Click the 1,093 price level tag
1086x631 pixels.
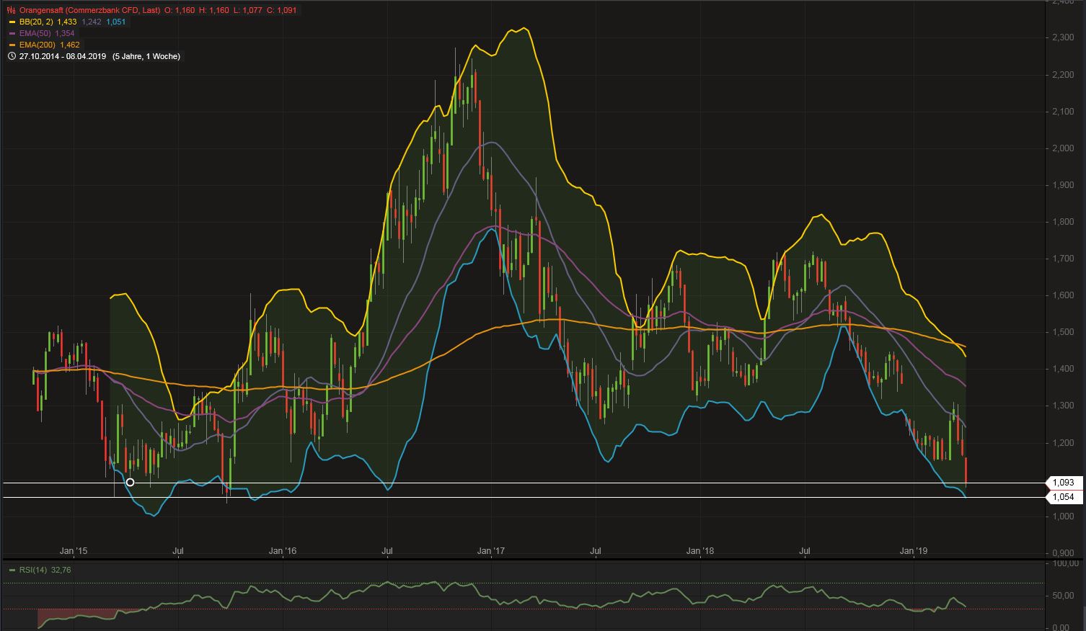1063,483
